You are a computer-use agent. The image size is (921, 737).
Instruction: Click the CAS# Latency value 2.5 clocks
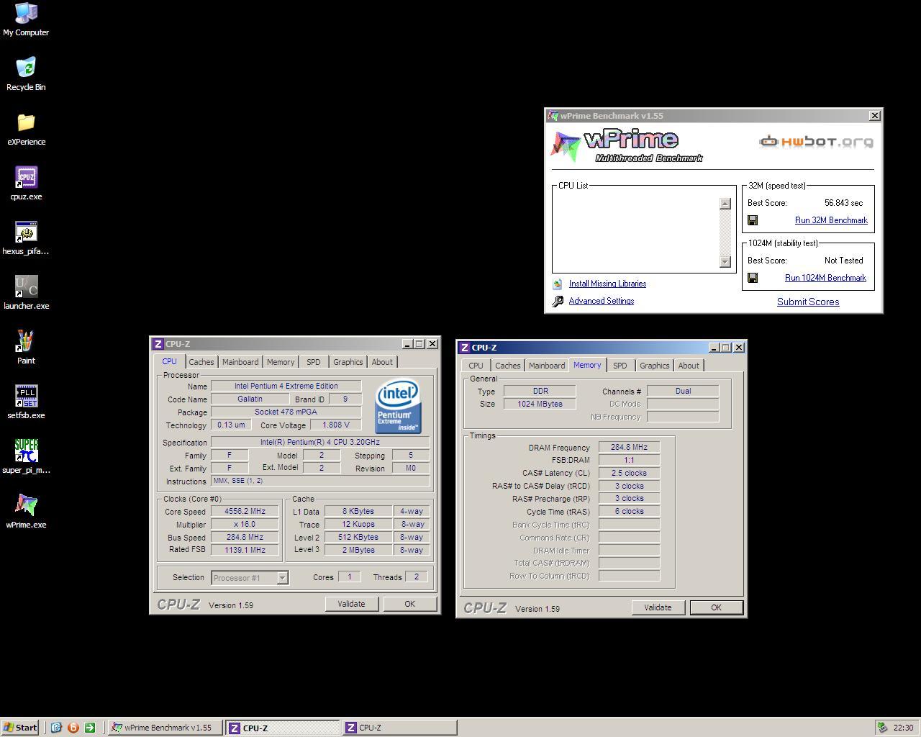click(x=629, y=474)
